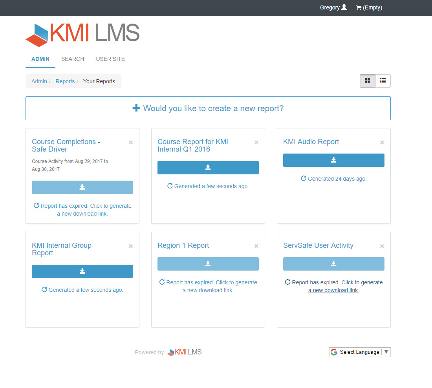Viewport: 432px width, 388px height.
Task: Download the Course Completions - Safe Driver report
Action: tap(82, 187)
